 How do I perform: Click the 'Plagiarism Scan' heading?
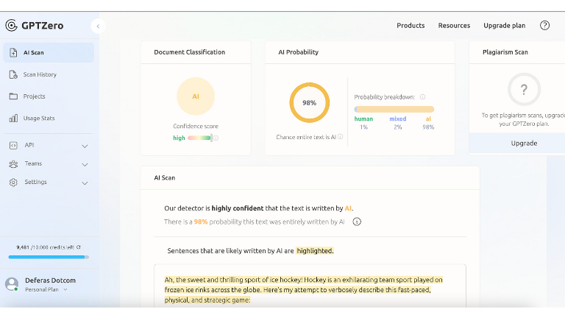505,52
